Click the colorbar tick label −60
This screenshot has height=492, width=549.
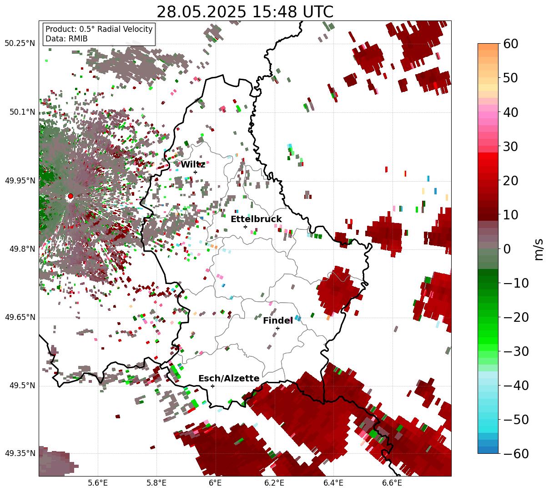coord(516,453)
